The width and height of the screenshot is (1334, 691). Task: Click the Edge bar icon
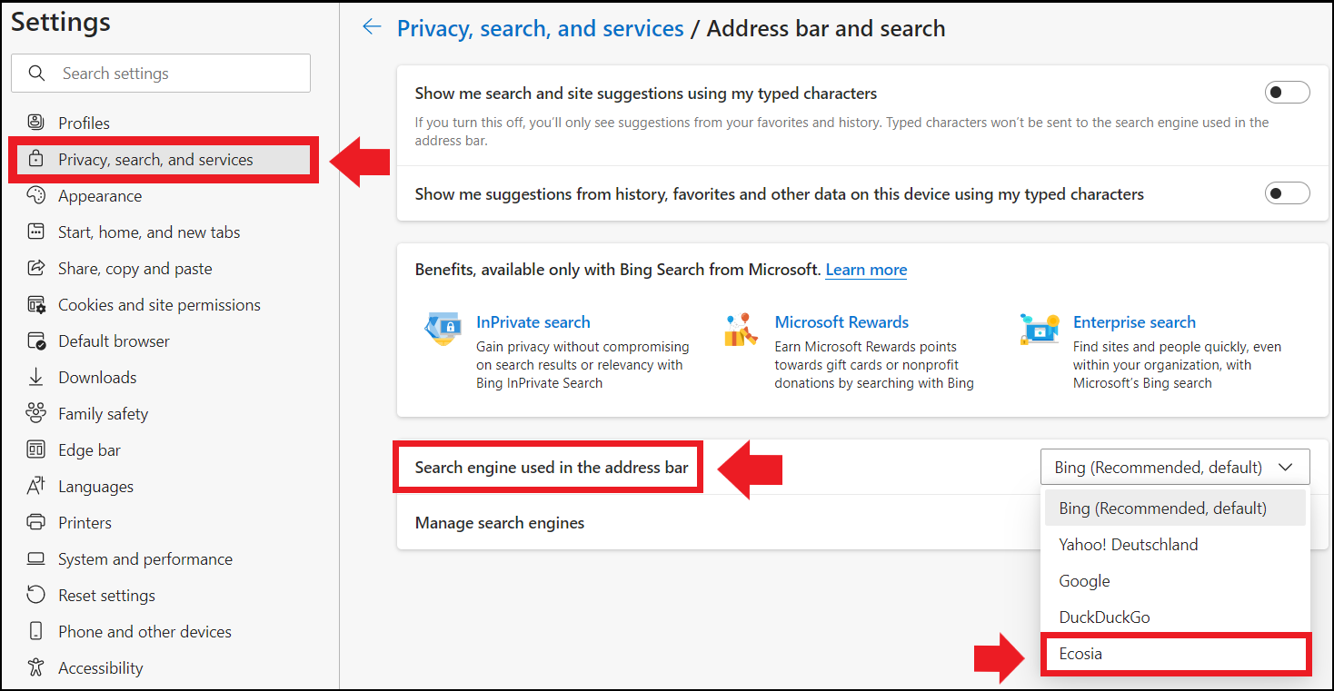tap(35, 449)
